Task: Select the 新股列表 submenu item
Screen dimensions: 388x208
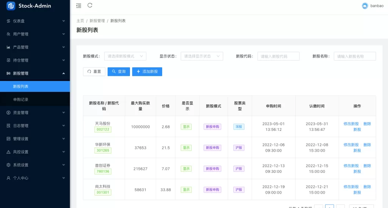Action: tap(35, 87)
